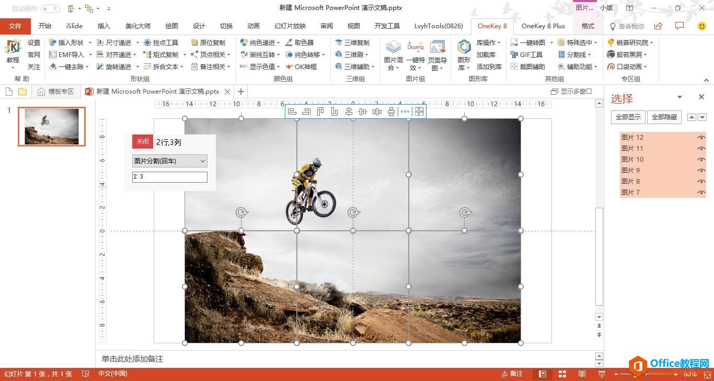The image size is (714, 381).
Task: Select the 控点工具 control point tool
Action: [x=160, y=42]
